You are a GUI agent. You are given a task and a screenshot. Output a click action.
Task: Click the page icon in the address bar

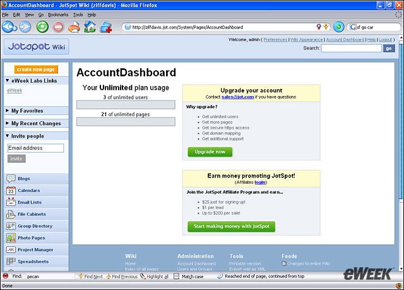(128, 27)
